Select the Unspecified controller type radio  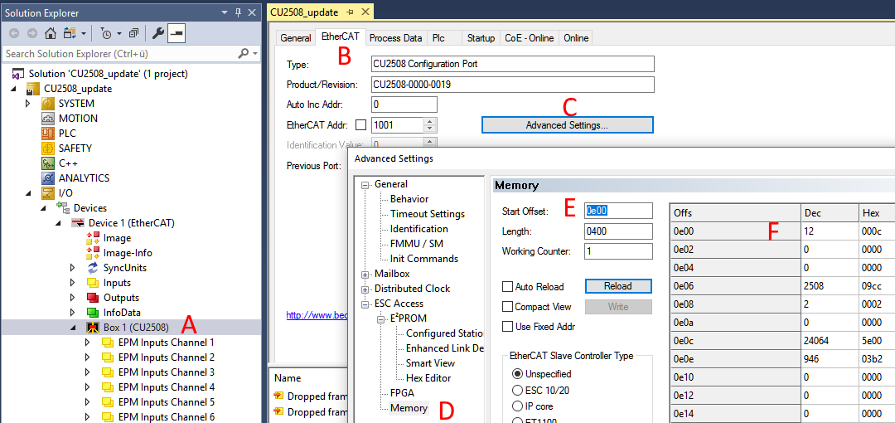point(518,374)
